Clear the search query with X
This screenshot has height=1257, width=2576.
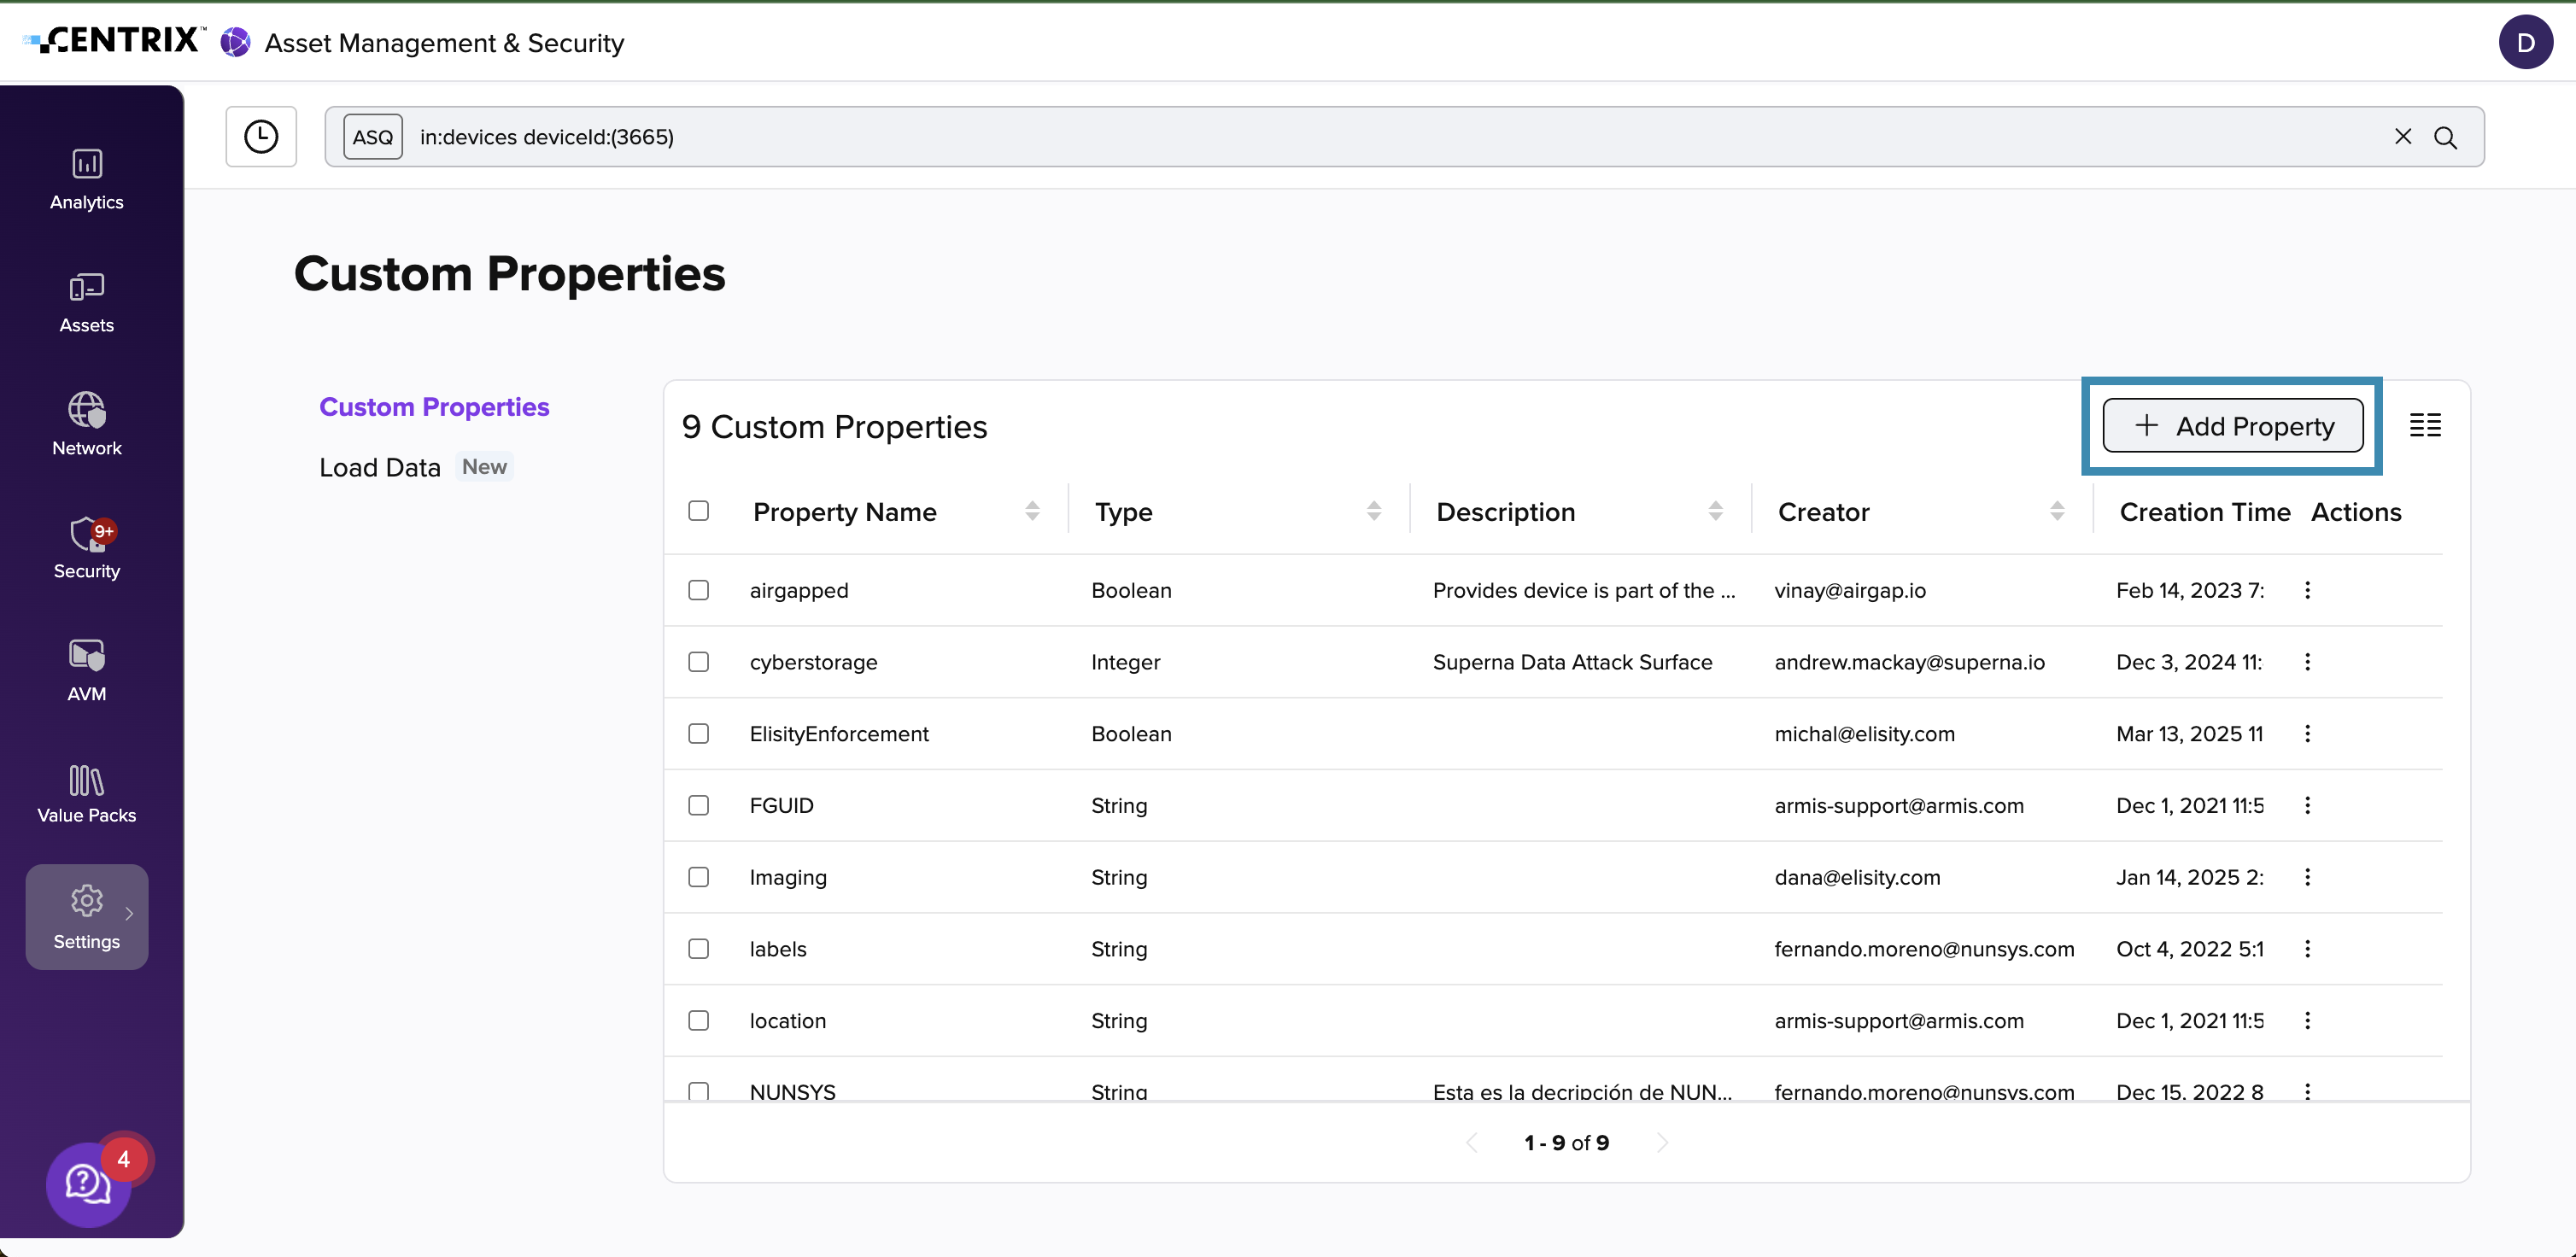(2402, 136)
